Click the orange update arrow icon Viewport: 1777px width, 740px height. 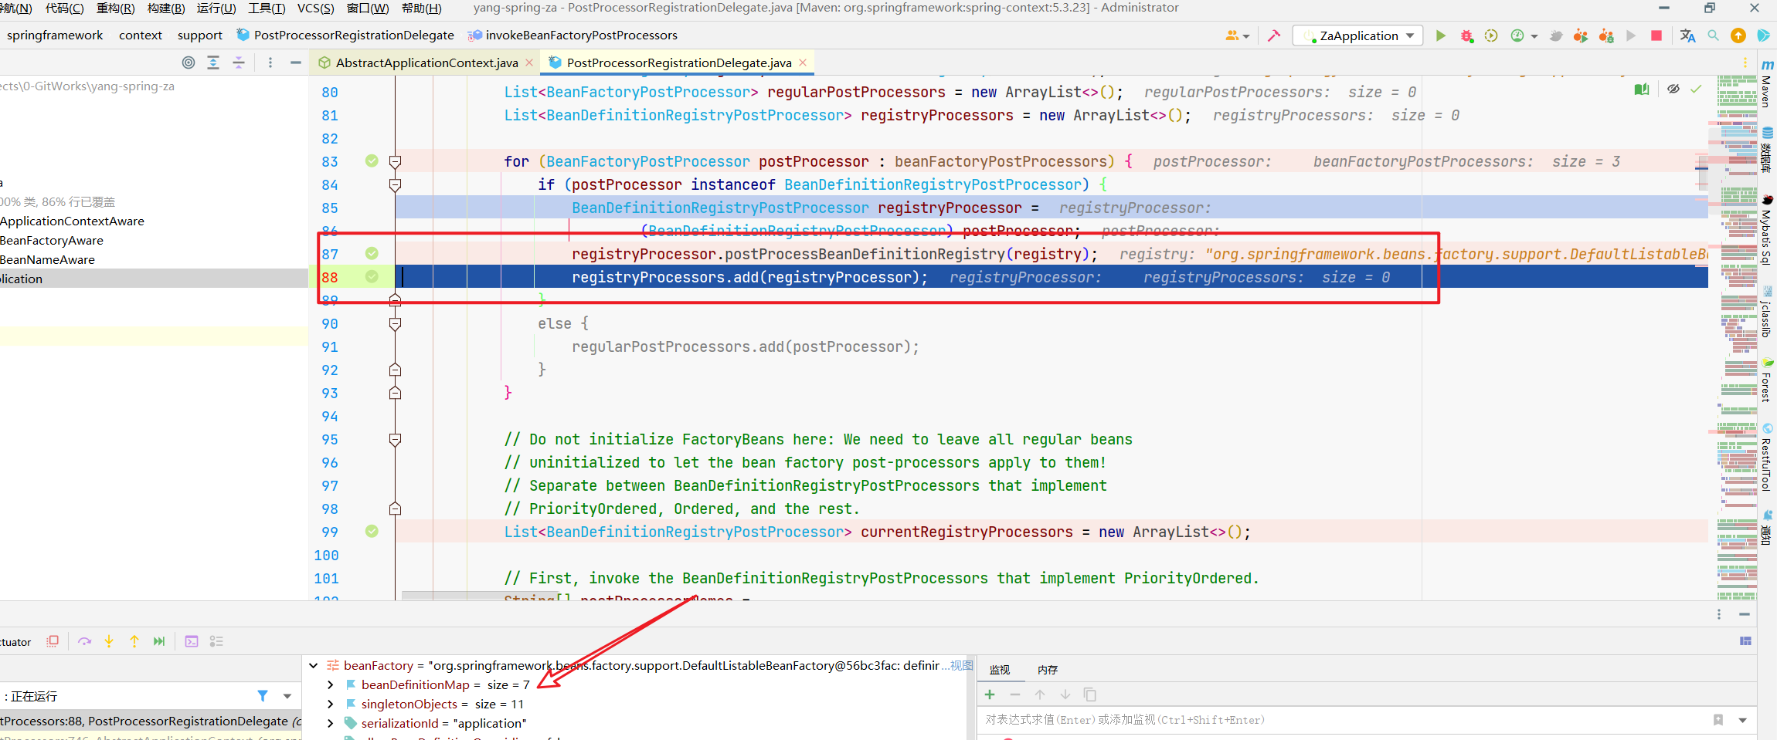(1738, 35)
